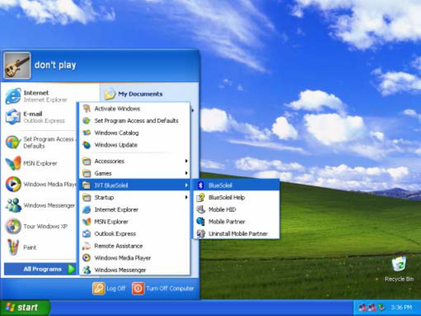The height and width of the screenshot is (316, 421).
Task: Click the Games folder icon
Action: click(87, 173)
